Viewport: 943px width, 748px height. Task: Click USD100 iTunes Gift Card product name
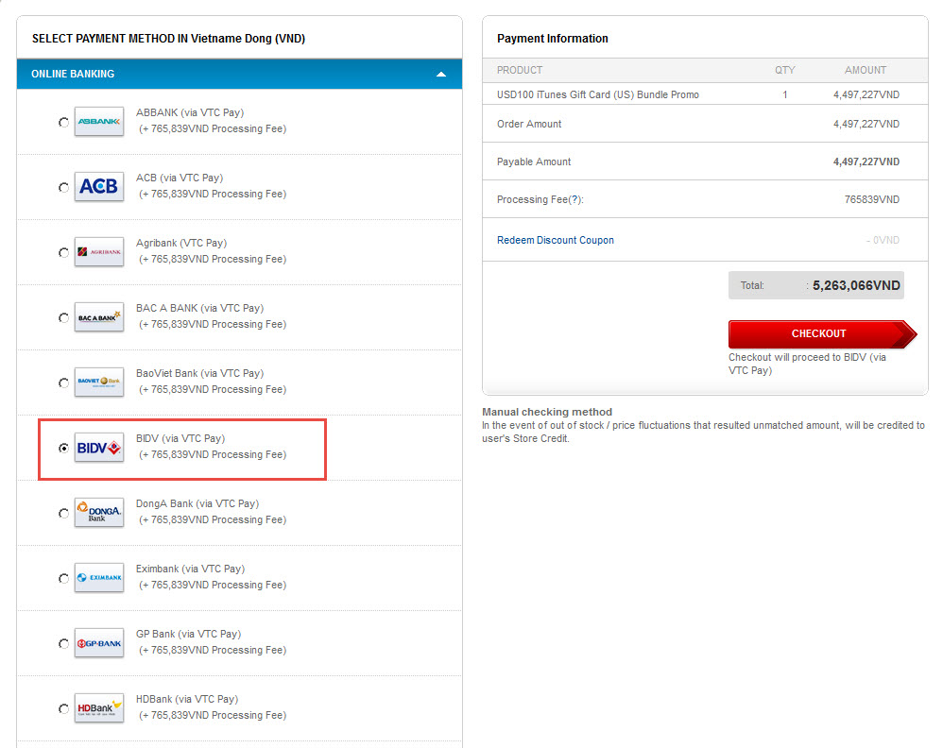598,94
